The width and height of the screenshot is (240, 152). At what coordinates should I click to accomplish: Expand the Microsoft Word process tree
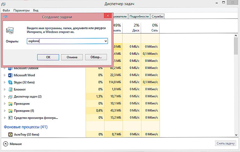(5, 75)
